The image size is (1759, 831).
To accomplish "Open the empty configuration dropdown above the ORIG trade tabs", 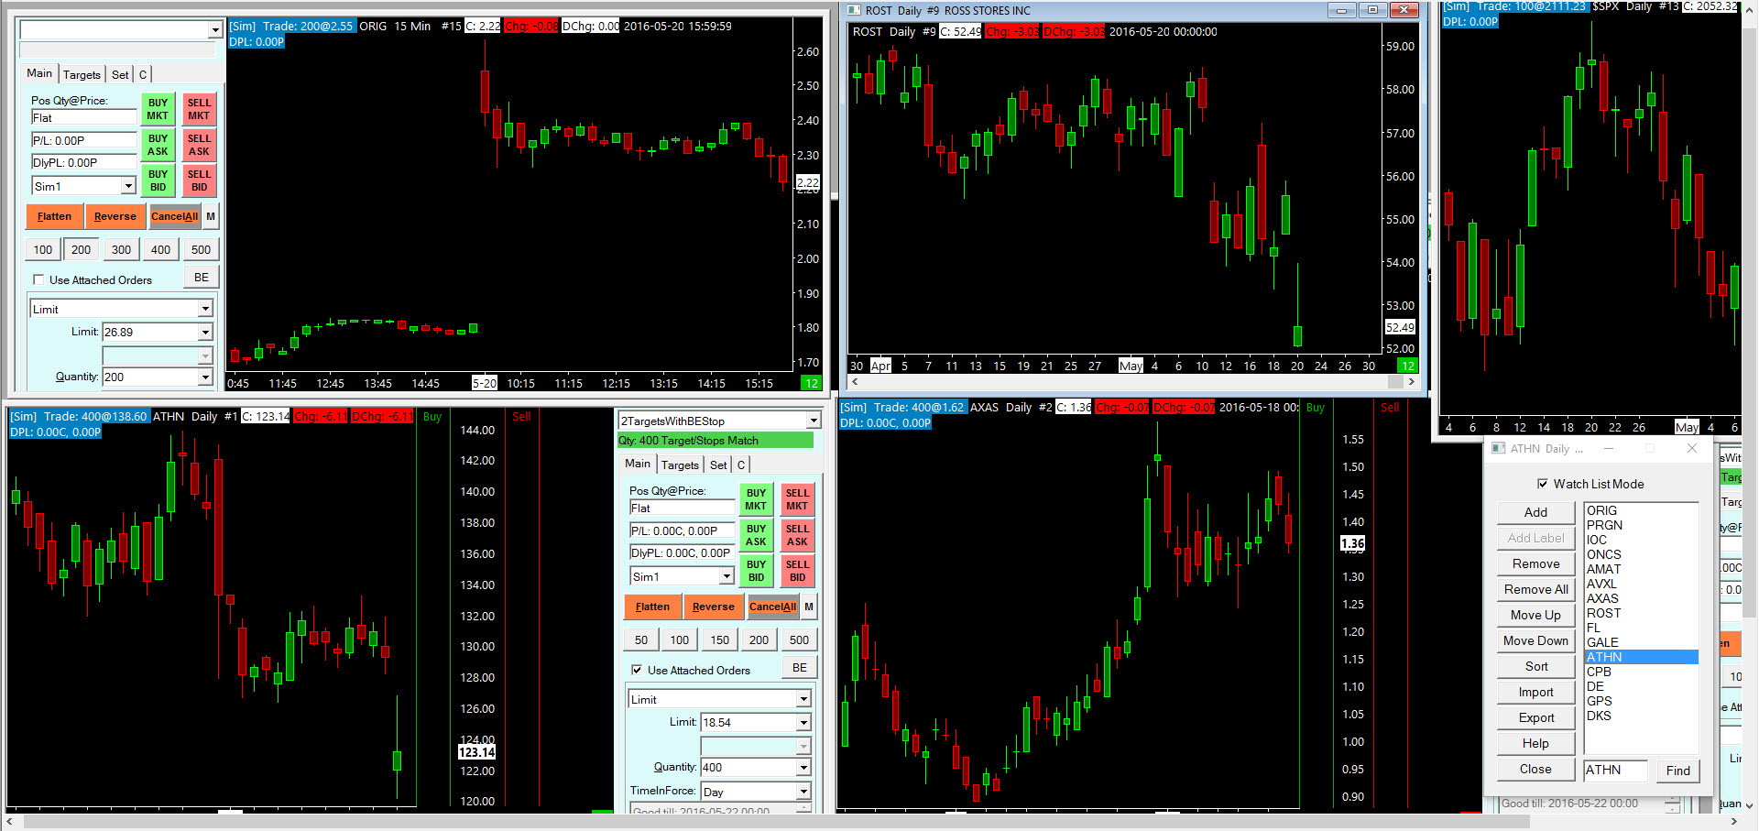I will [215, 30].
